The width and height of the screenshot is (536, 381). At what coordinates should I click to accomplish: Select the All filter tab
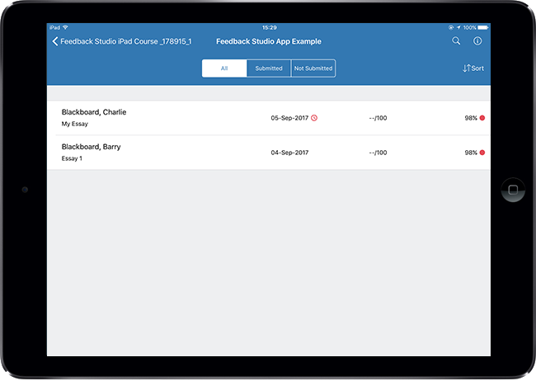click(224, 68)
